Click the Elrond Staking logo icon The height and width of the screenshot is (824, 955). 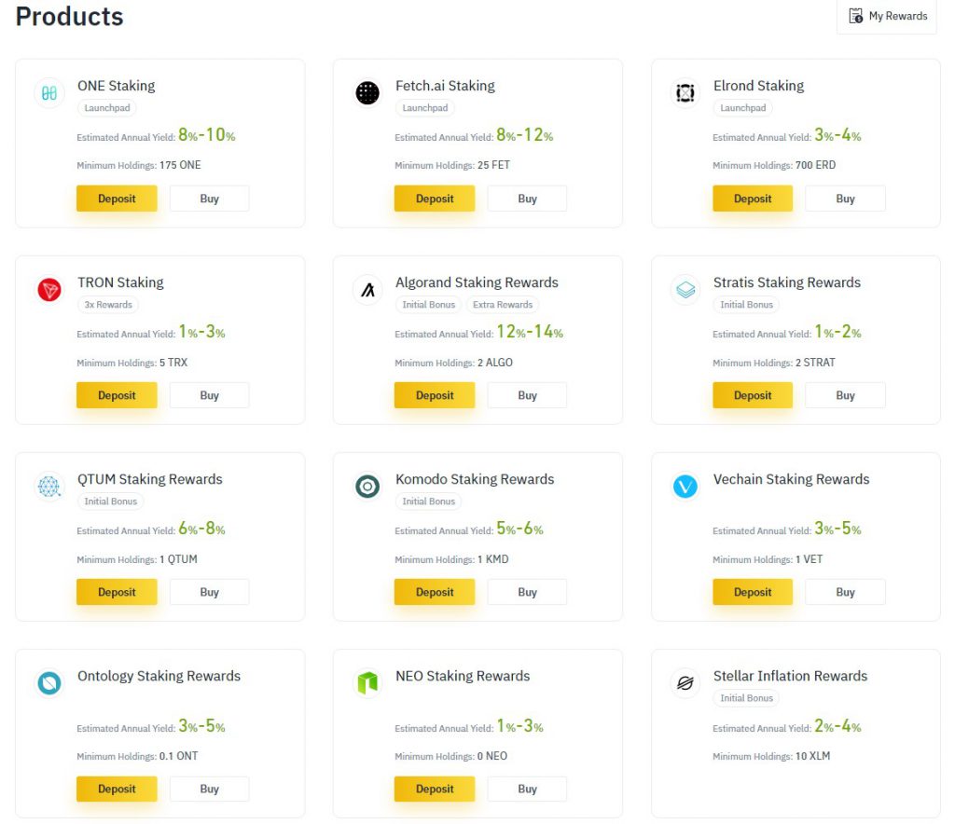[x=685, y=93]
